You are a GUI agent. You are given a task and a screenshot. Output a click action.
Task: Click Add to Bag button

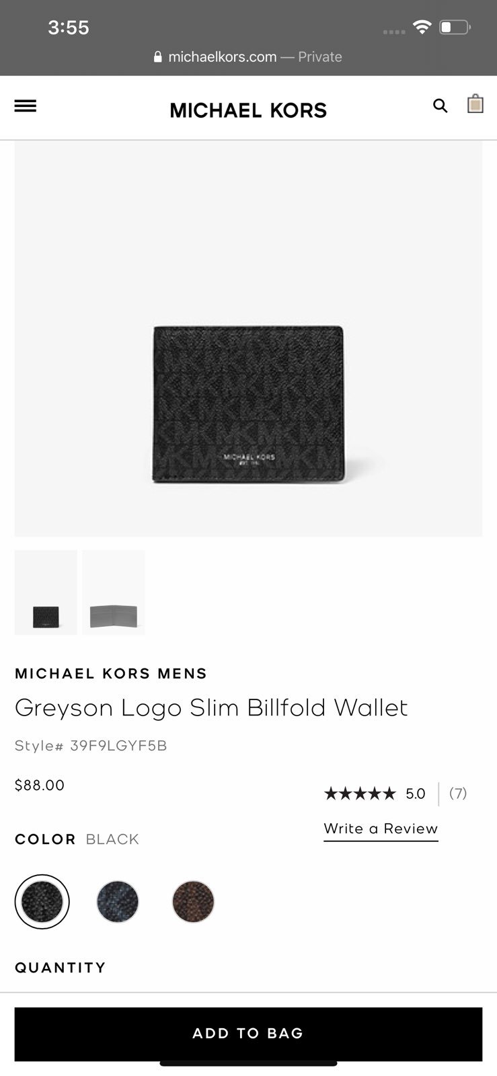click(248, 1034)
